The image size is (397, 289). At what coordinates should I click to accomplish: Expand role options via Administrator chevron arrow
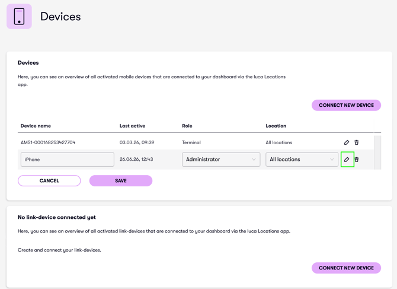tap(254, 160)
